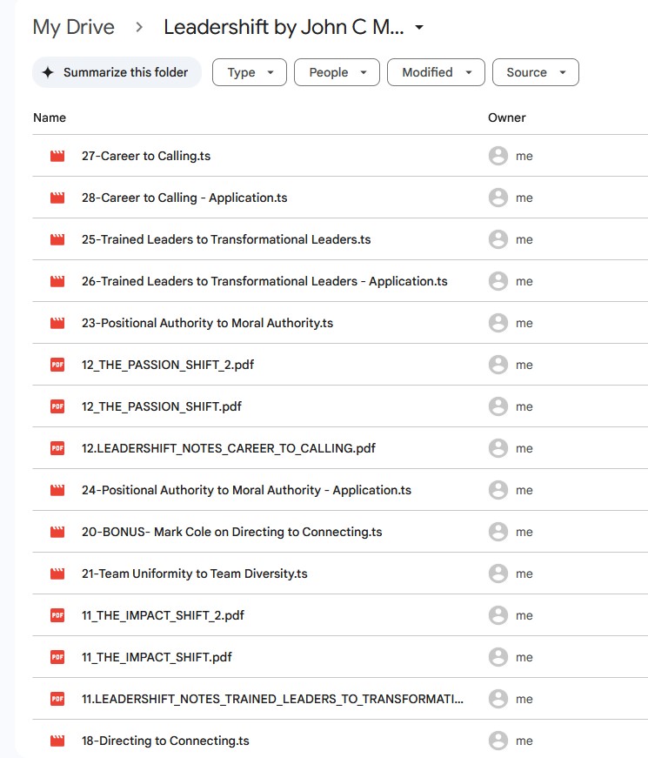Click the Owner column header

pyautogui.click(x=506, y=117)
